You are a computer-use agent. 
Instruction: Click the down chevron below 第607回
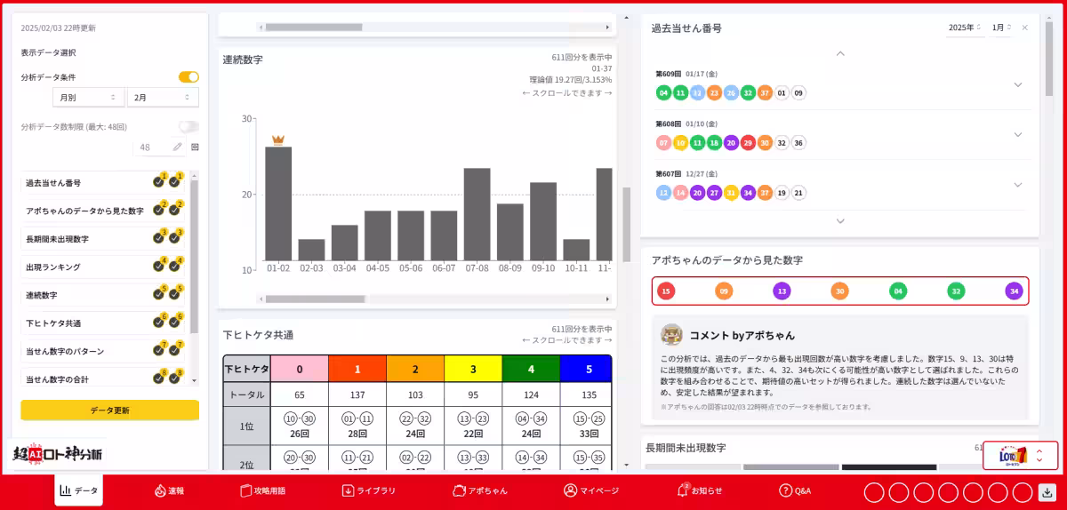(840, 220)
